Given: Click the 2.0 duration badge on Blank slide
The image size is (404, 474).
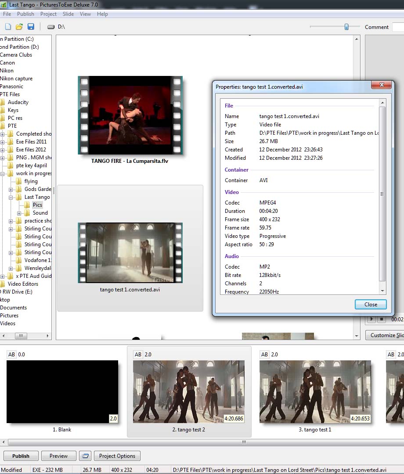Looking at the screenshot, I should click(113, 418).
